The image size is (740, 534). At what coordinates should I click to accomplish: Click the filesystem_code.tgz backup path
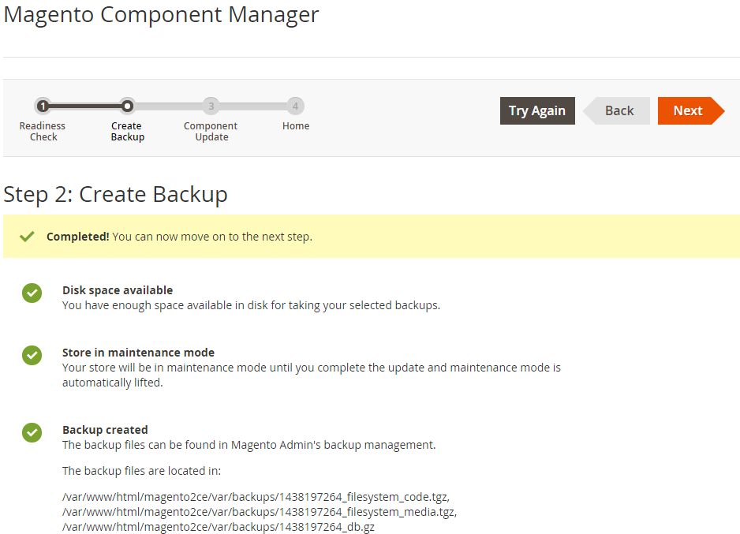click(256, 497)
